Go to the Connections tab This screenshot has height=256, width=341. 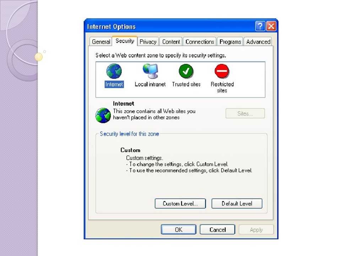pos(200,42)
